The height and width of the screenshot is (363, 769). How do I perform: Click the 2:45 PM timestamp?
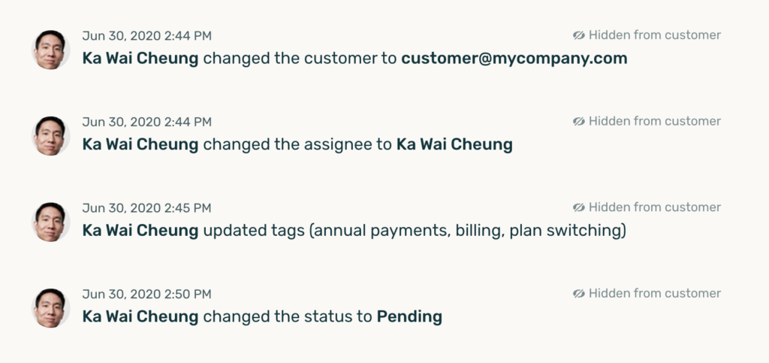point(146,207)
